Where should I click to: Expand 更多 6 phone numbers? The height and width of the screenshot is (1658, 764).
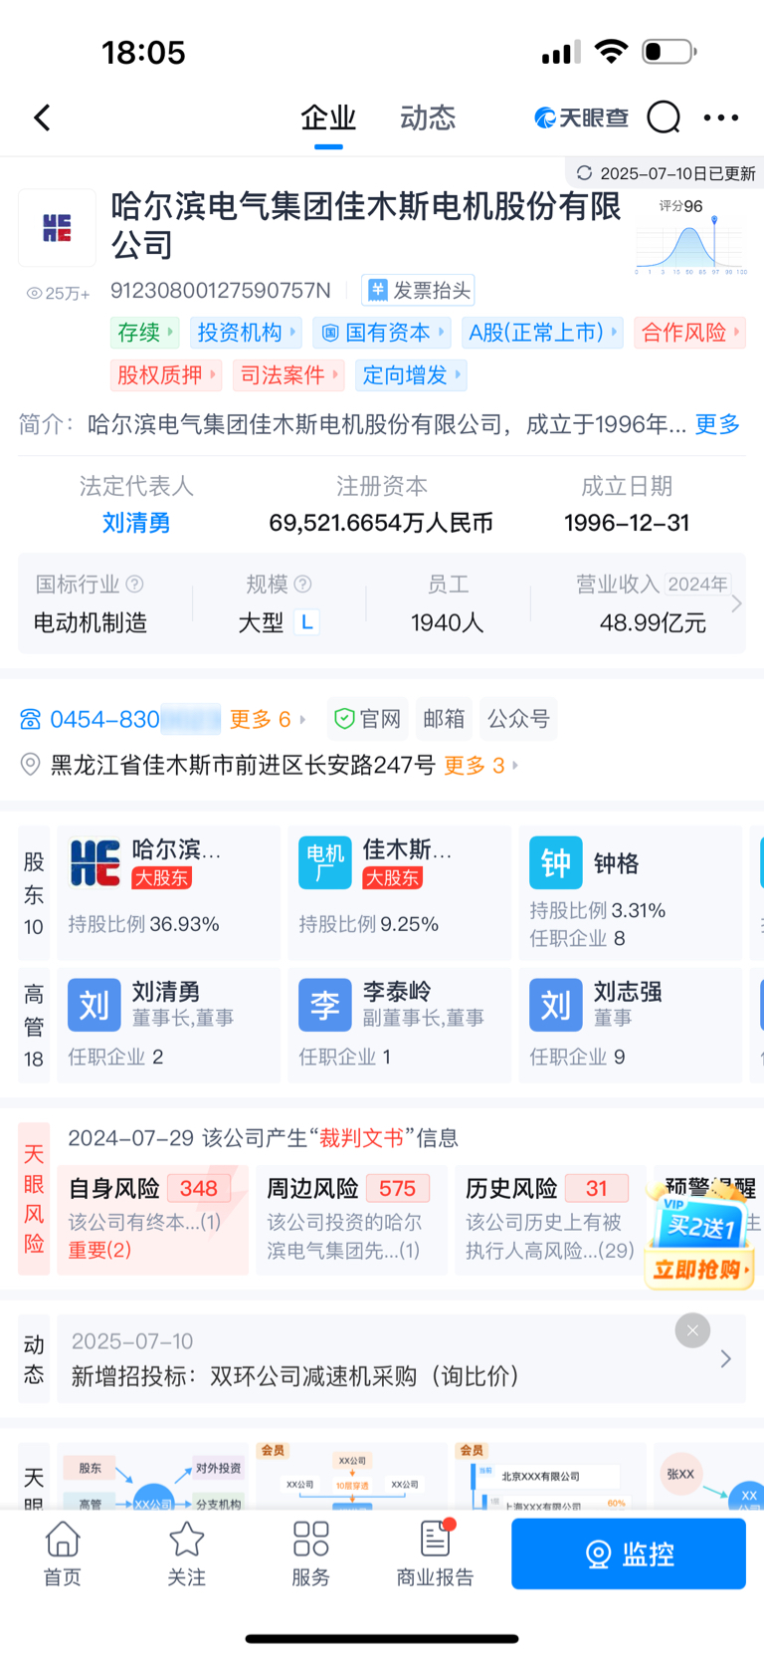(268, 719)
